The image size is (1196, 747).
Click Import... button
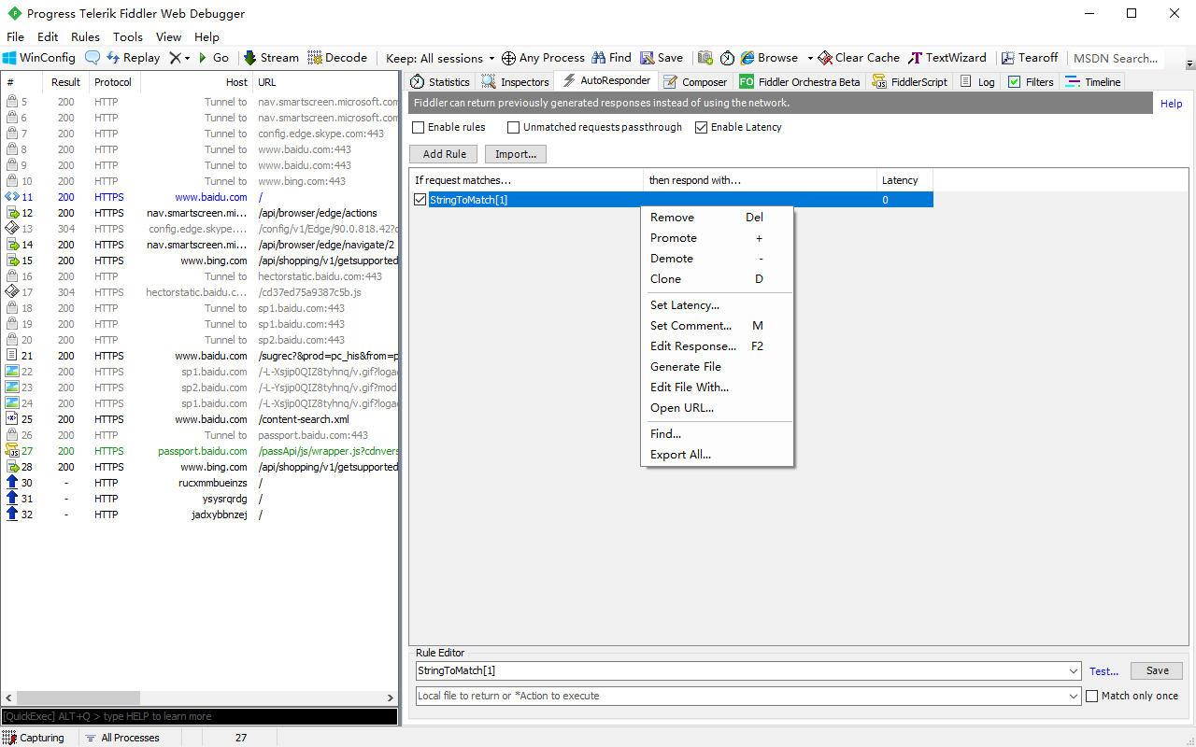point(516,154)
